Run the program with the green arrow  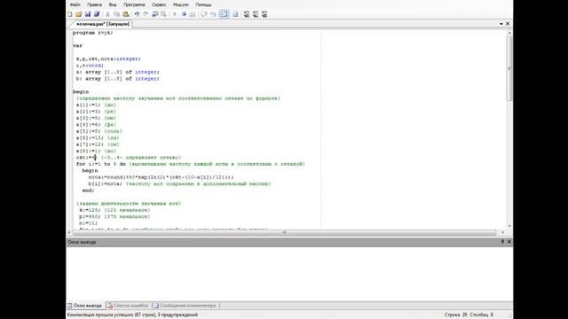coord(175,14)
